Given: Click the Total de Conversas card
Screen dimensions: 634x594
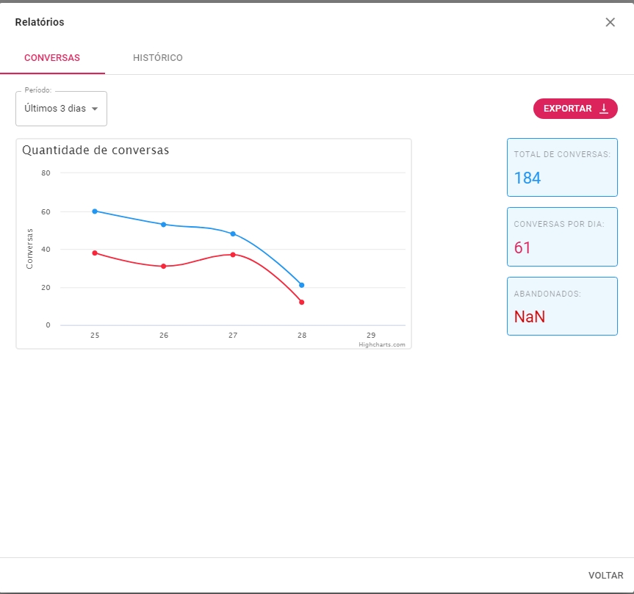Looking at the screenshot, I should pos(562,167).
